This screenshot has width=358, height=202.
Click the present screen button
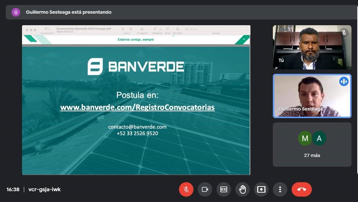tap(261, 189)
